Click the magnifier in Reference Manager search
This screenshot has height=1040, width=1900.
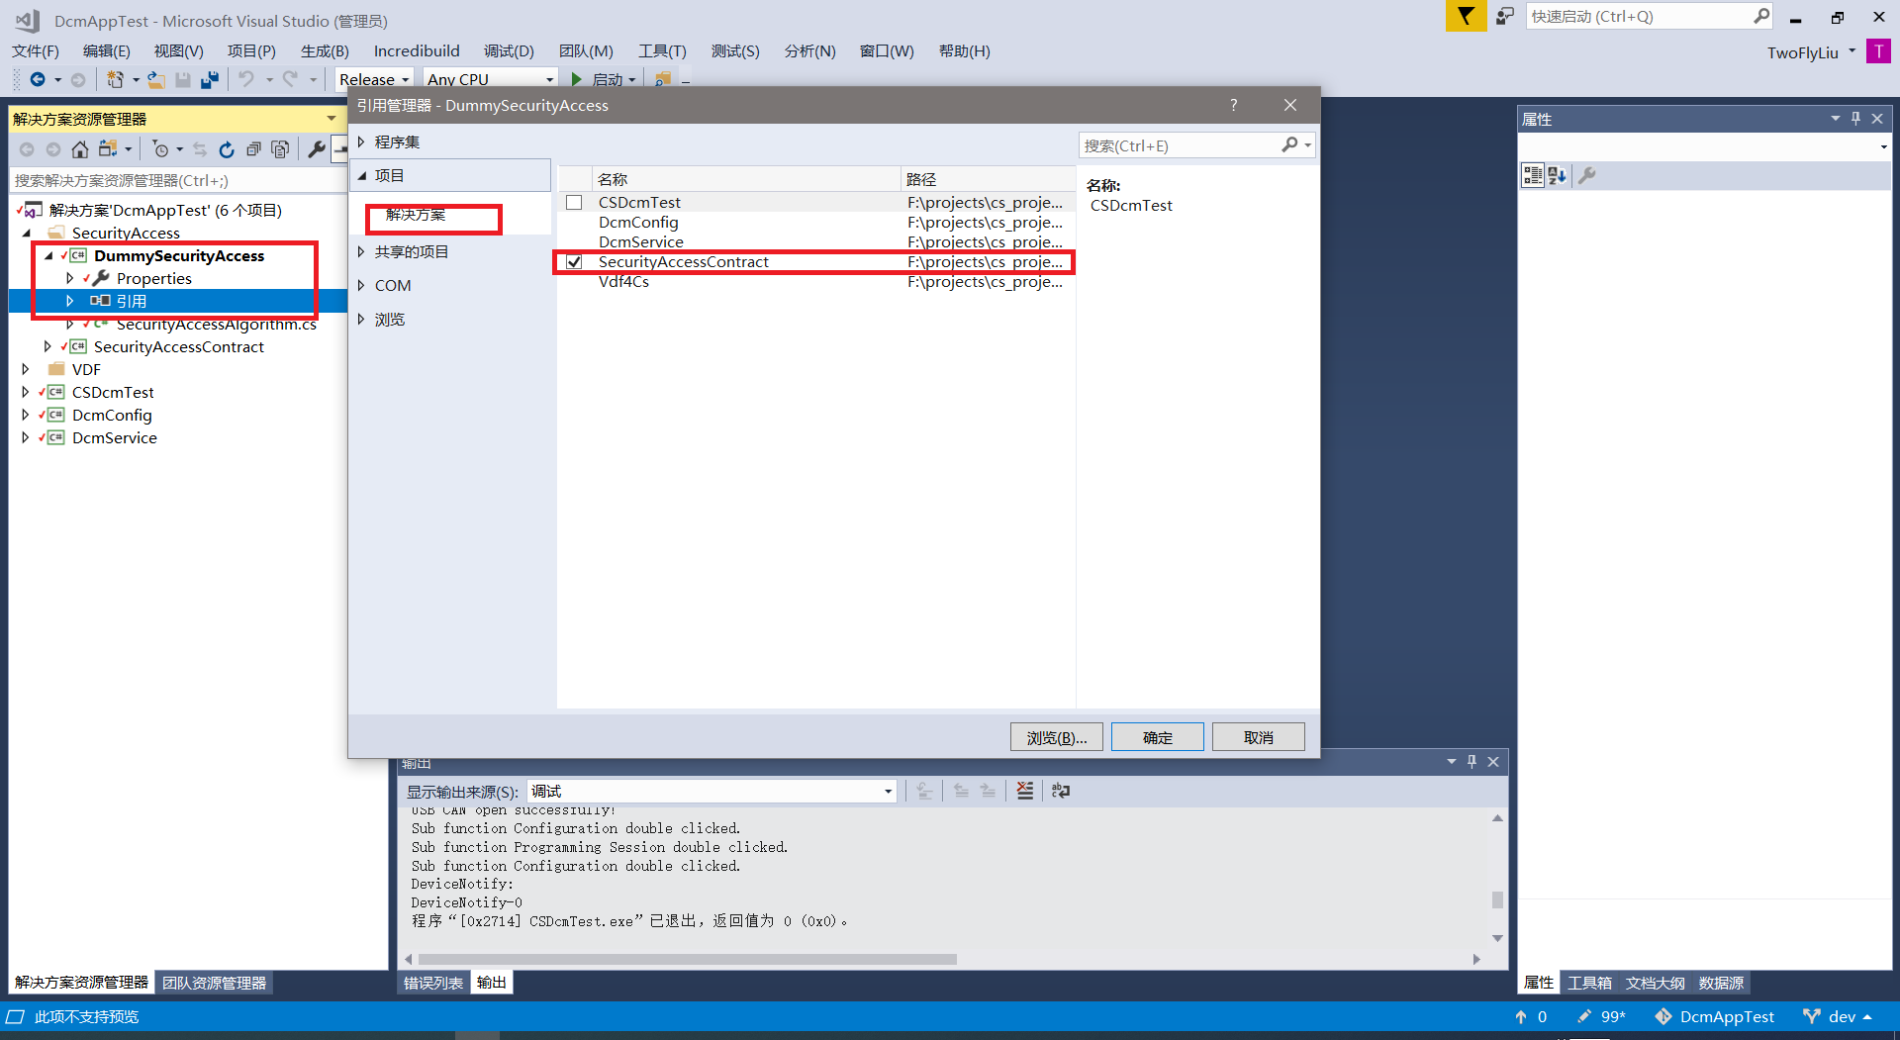(1289, 145)
